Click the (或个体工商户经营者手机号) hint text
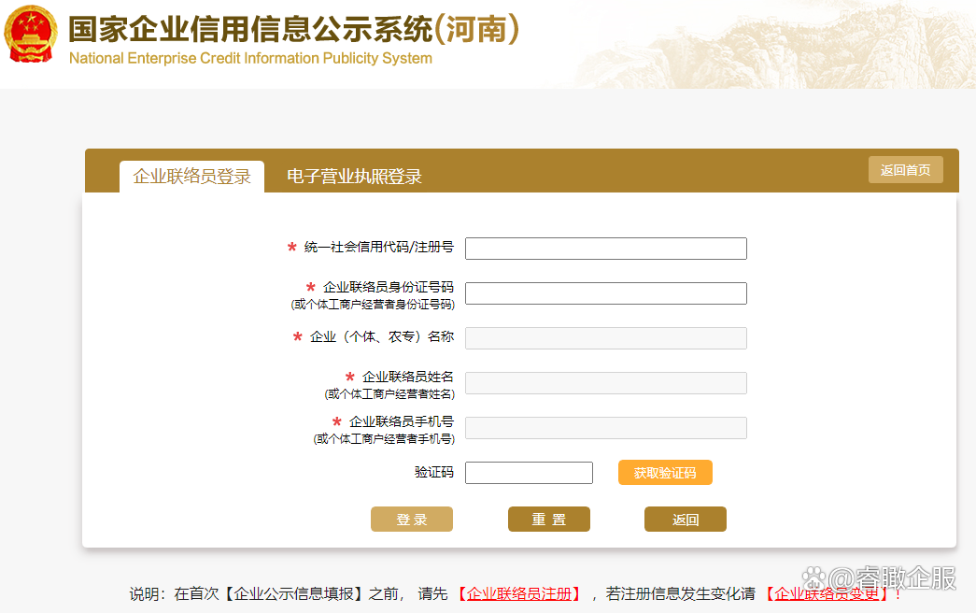This screenshot has height=613, width=976. (384, 439)
